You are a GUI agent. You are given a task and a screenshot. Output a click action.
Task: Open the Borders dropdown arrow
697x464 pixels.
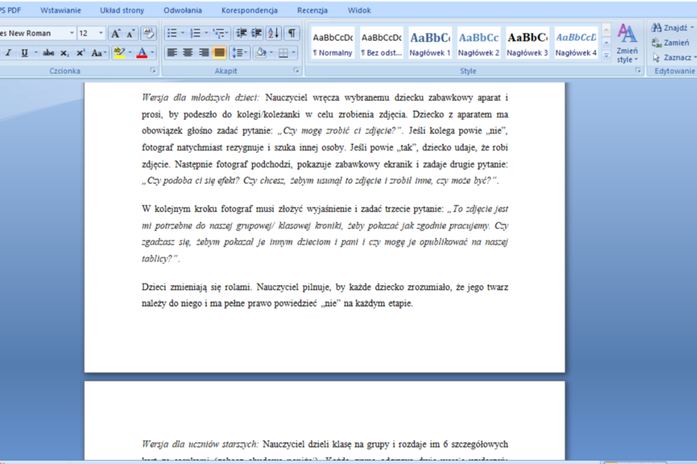[294, 53]
